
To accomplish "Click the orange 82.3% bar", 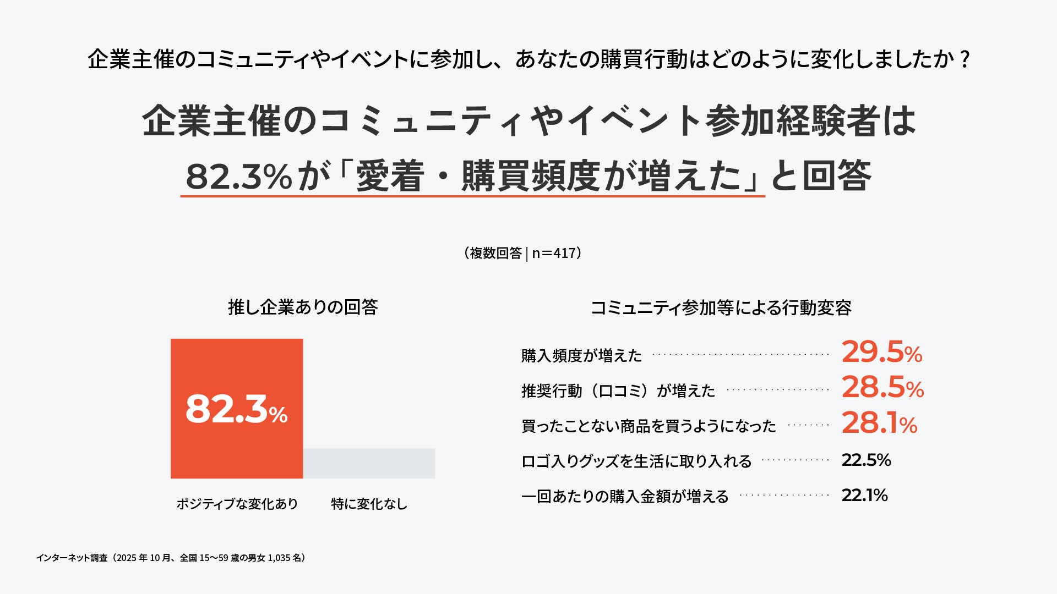I will pyautogui.click(x=237, y=408).
